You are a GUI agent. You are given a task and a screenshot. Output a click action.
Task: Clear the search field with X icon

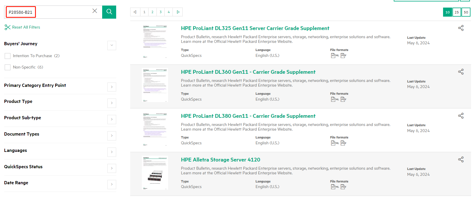pos(95,11)
